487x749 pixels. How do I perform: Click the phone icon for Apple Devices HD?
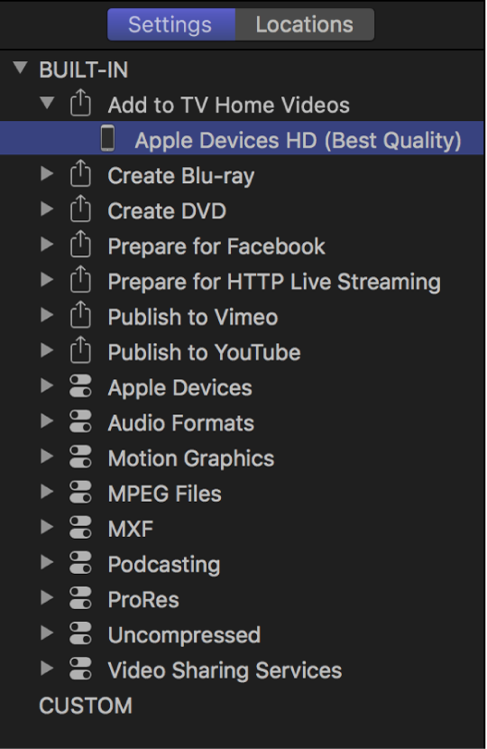pyautogui.click(x=107, y=138)
